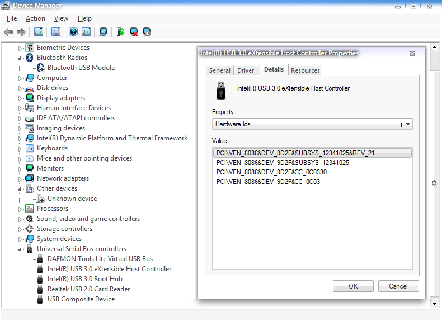
Task: Click the Unknown device warning icon
Action: point(41,199)
